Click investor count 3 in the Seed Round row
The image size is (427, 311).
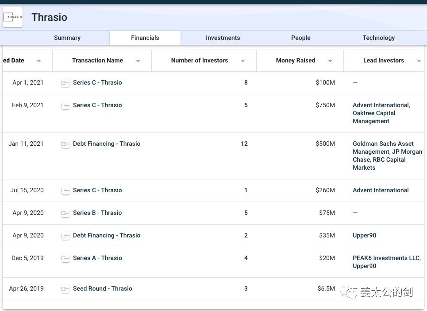pos(246,289)
